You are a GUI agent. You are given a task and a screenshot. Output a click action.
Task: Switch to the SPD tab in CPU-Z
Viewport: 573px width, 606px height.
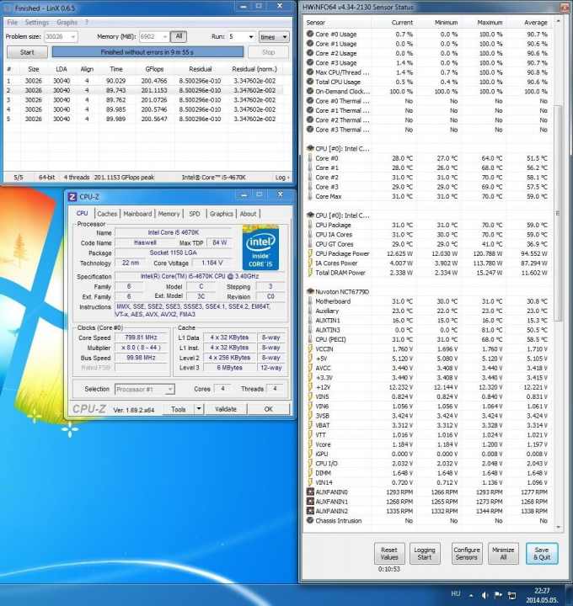tap(194, 214)
